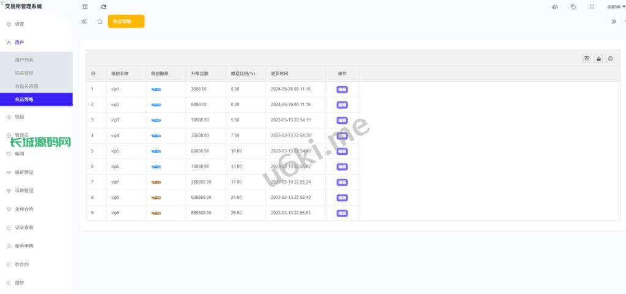Click the tag note icon in the header

pos(573,7)
